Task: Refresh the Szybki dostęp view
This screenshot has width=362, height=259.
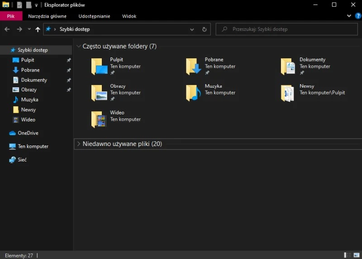Action: pyautogui.click(x=205, y=29)
